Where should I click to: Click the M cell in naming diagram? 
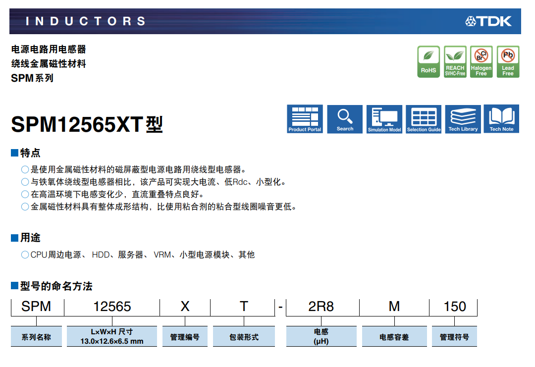394,306
